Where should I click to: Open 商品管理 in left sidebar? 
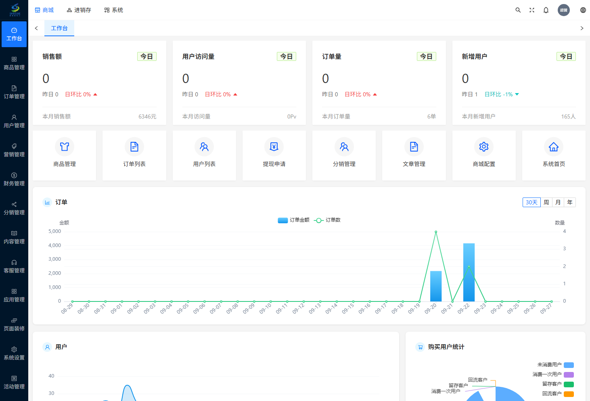click(14, 63)
